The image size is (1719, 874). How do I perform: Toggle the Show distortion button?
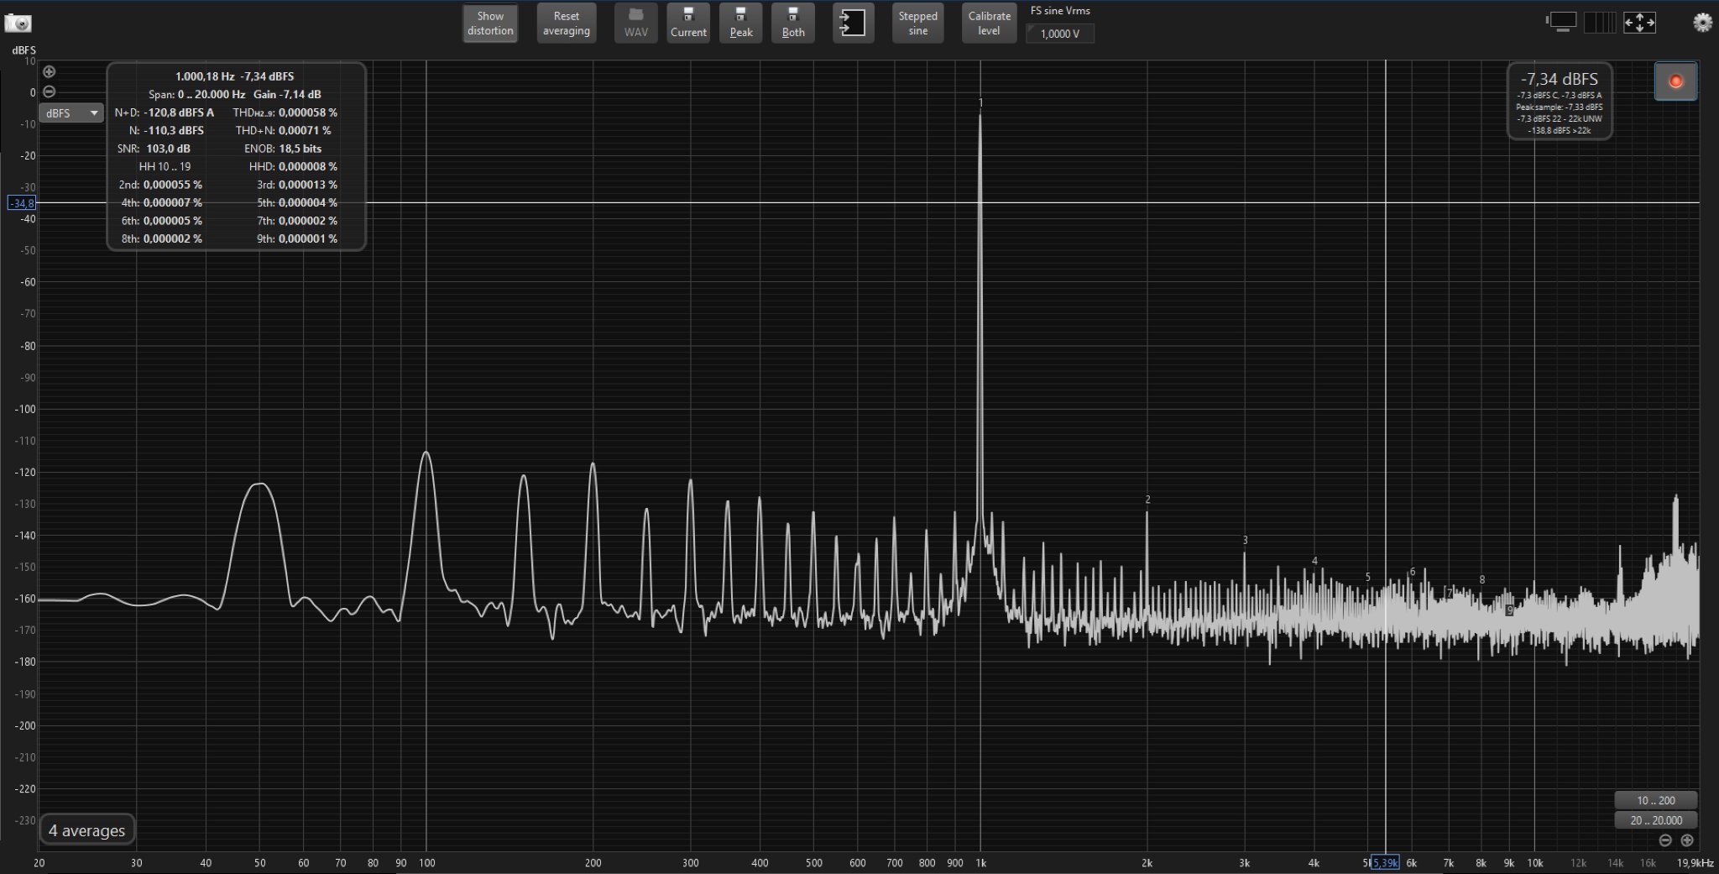(490, 24)
